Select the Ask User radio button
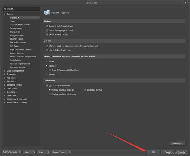 47,66
